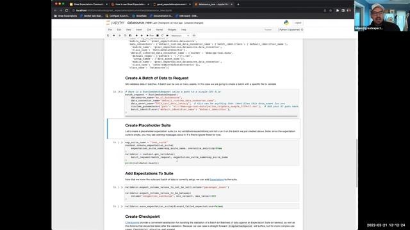This screenshot has height=230, width=410.
Task: Restart the kernel from the toolbar
Action: click(x=162, y=36)
